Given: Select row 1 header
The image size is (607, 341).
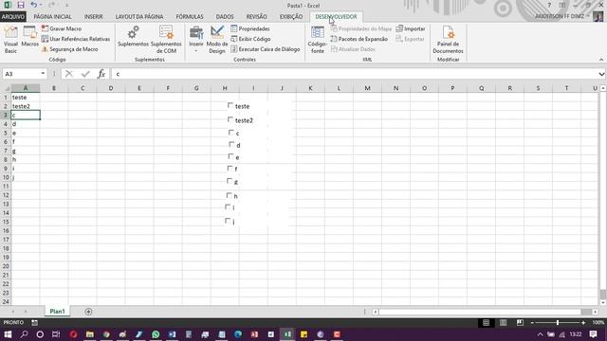Looking at the screenshot, I should [x=6, y=97].
